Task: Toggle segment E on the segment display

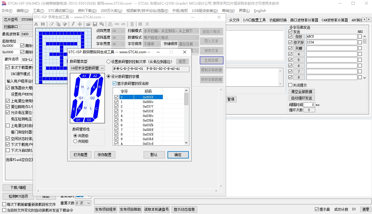Action: (x=74, y=109)
